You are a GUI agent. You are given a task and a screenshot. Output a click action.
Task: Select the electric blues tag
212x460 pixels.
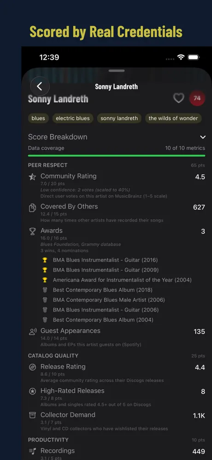[x=73, y=118]
